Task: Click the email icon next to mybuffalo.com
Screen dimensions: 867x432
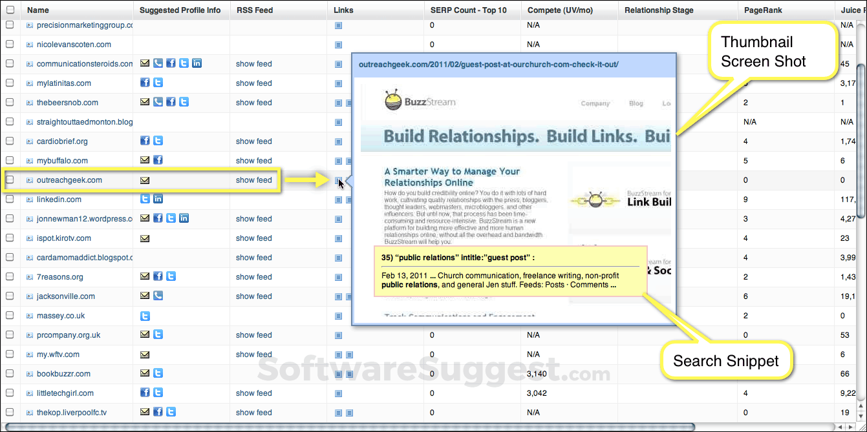Action: 145,160
